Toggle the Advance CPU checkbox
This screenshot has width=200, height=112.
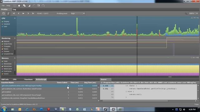click(x=2, y=24)
